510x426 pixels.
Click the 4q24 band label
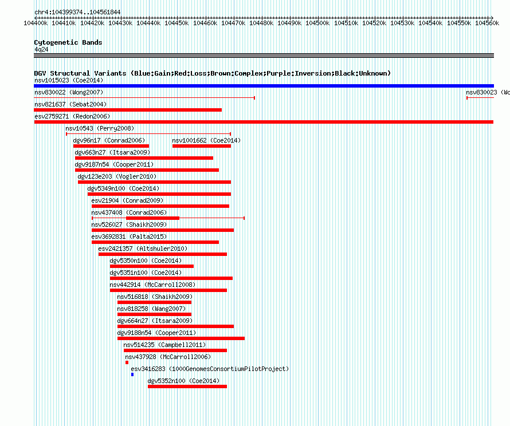[41, 49]
